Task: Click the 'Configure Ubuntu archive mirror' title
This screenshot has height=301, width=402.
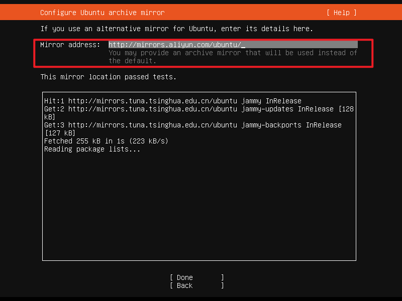Action: coord(103,13)
